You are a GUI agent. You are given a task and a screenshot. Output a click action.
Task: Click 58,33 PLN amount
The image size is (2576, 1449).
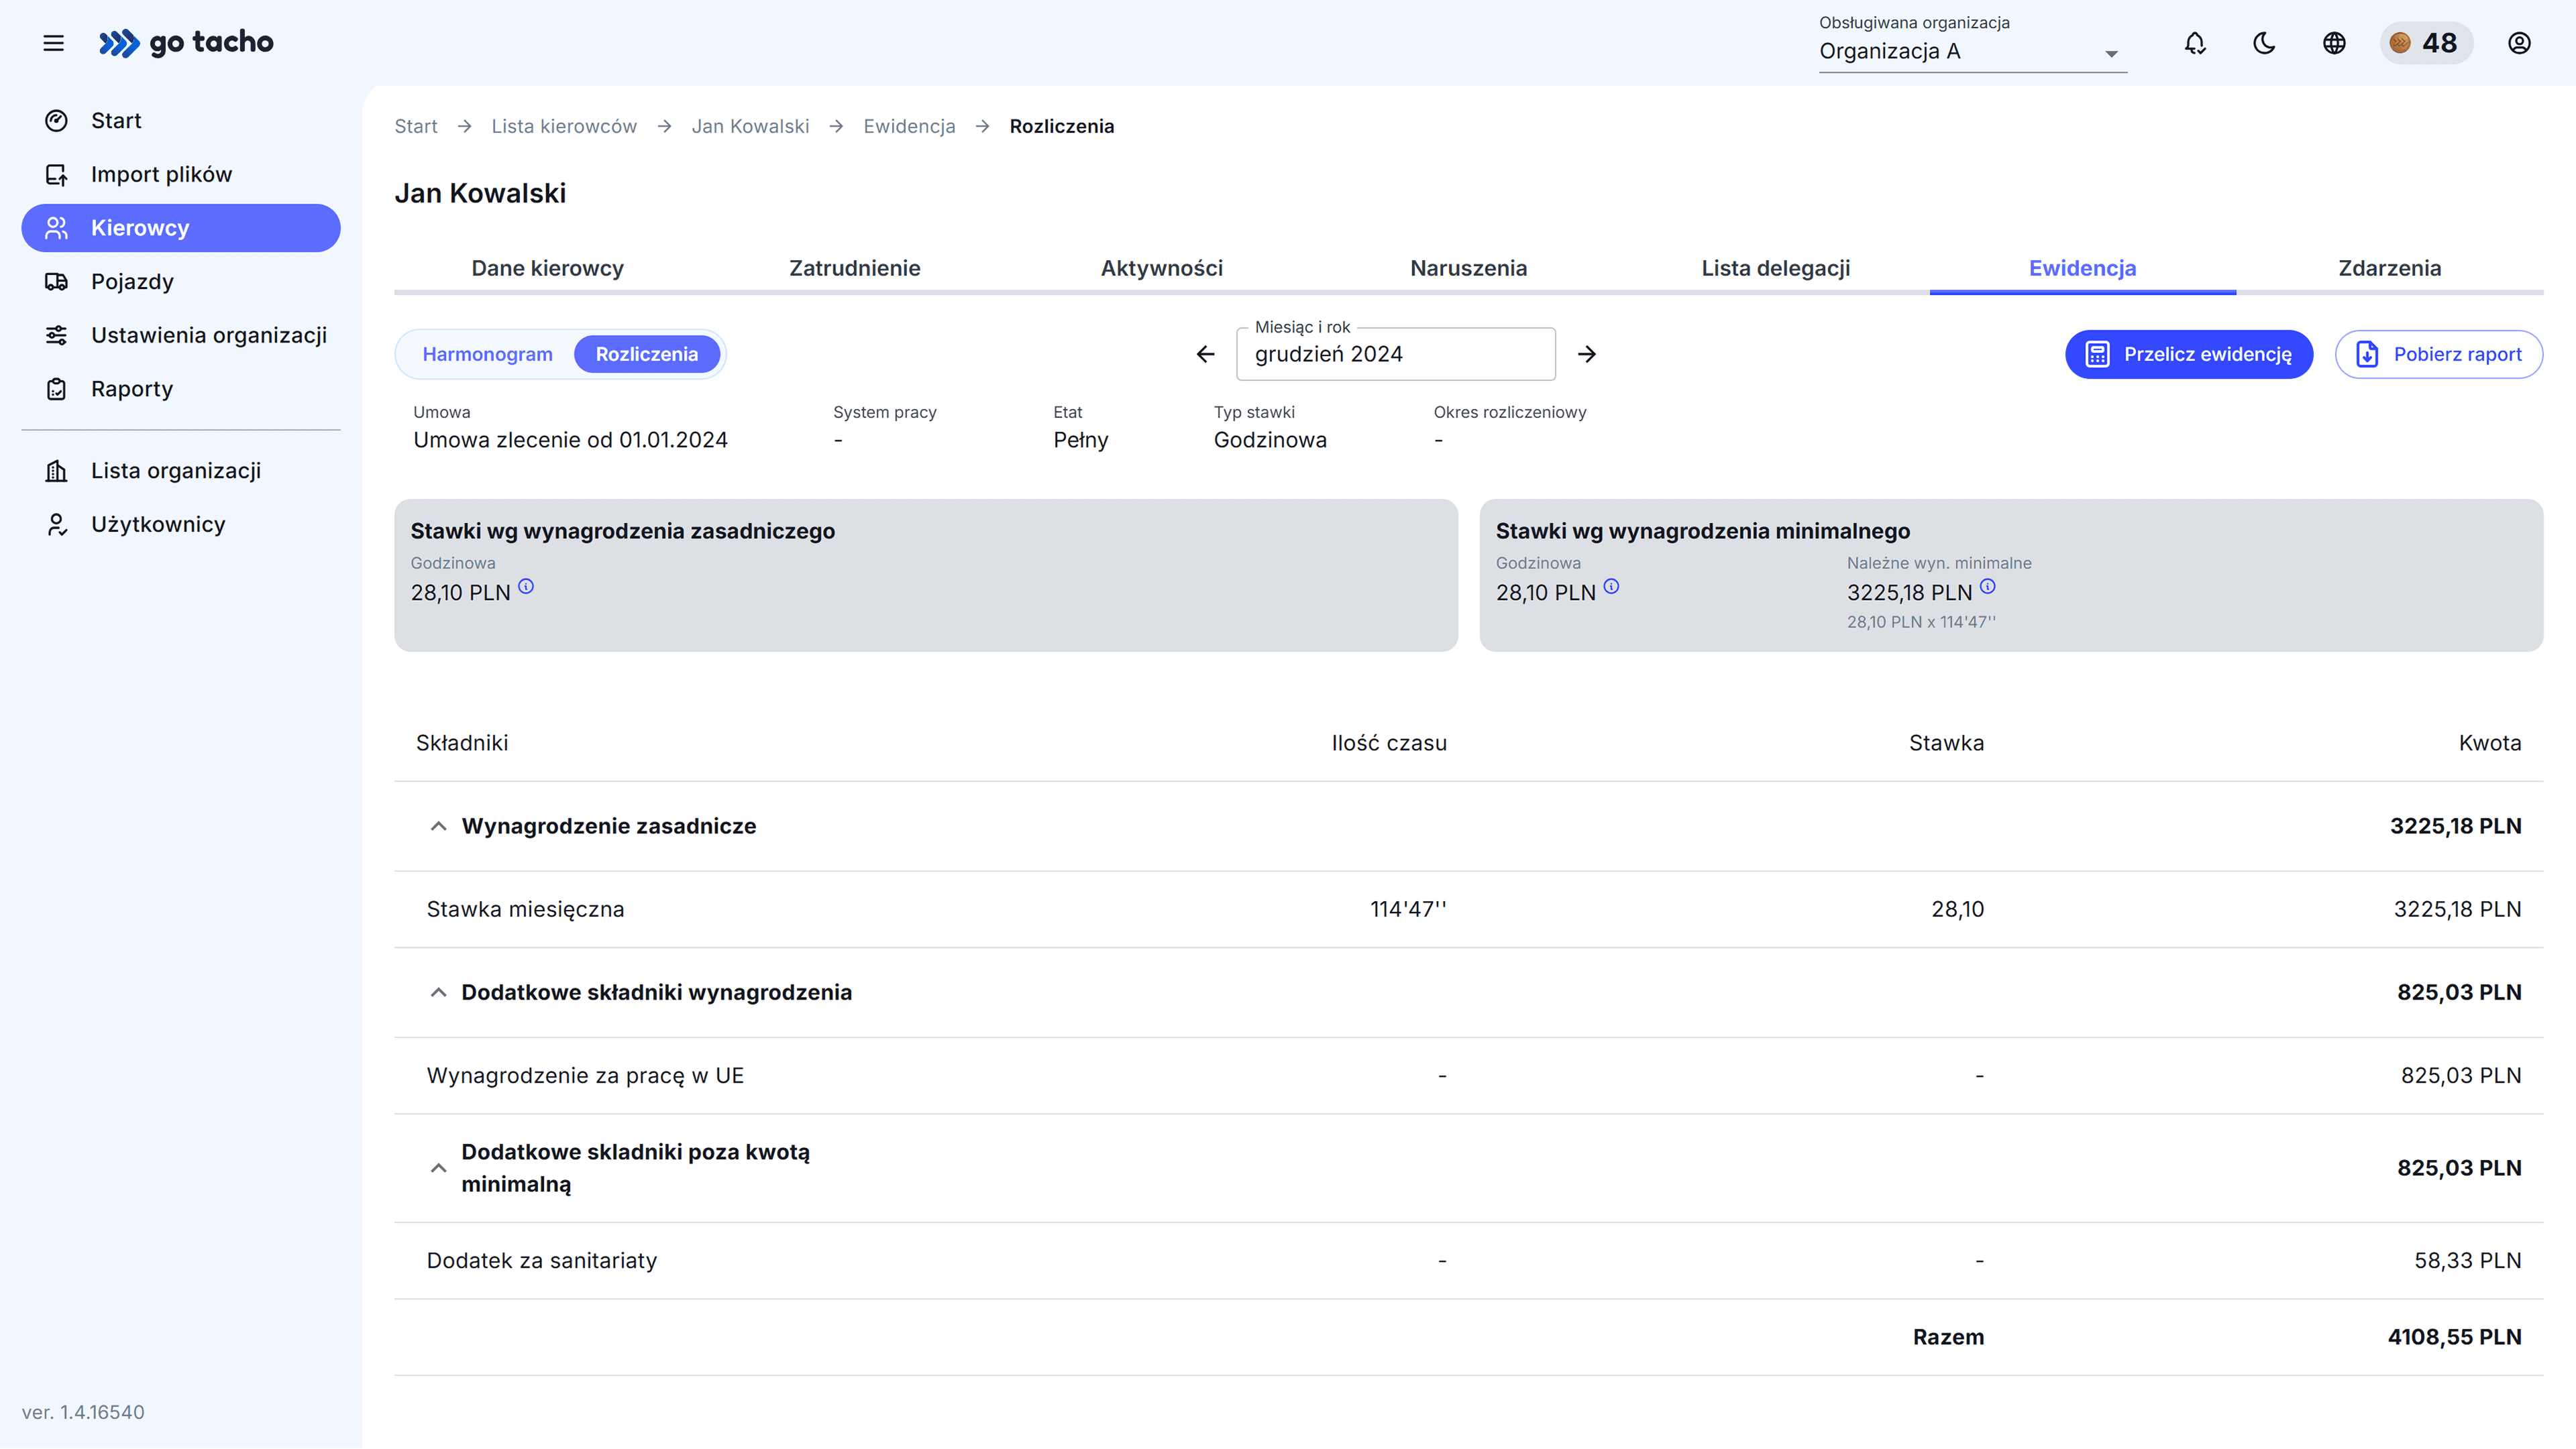[x=2467, y=1260]
